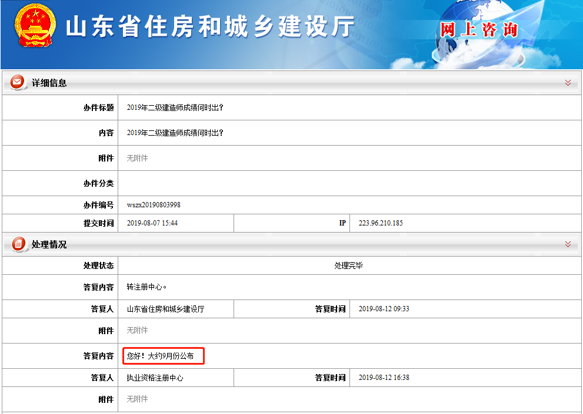Click the 处理状态 label cell
Screen dimensions: 583x414
coord(60,265)
